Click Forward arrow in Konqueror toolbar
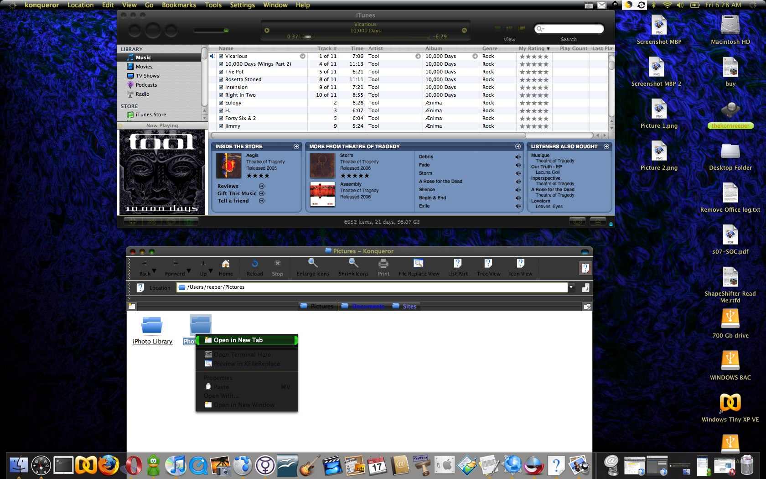Screen dimensions: 766x479 pyautogui.click(x=176, y=264)
